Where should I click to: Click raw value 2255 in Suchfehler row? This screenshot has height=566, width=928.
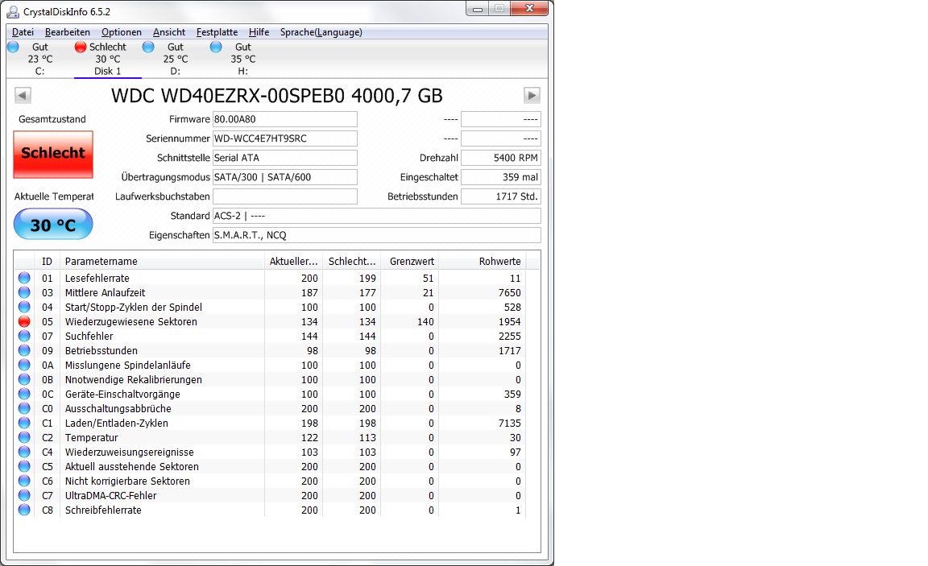(509, 336)
